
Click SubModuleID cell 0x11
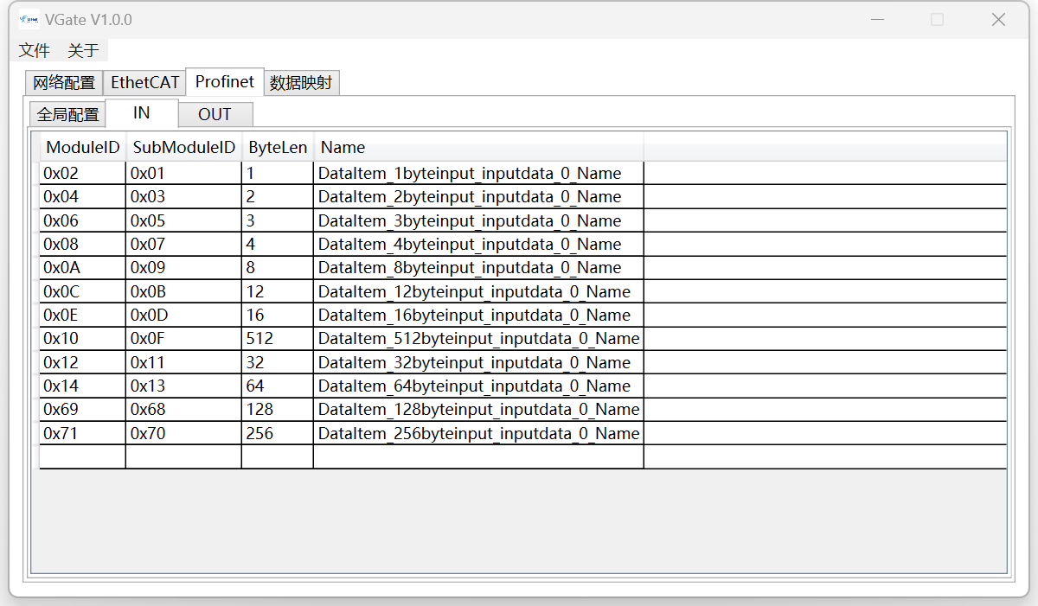[183, 362]
